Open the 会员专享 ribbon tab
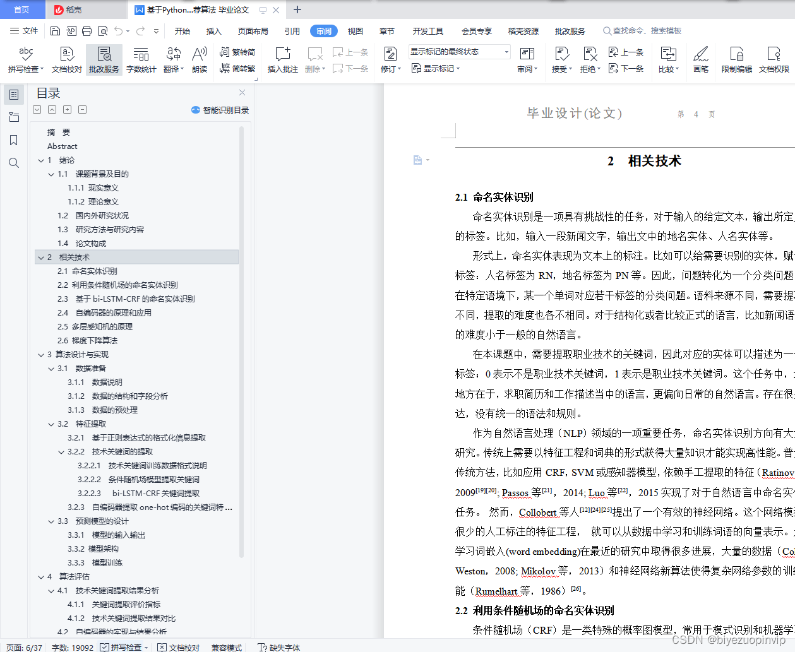The image size is (795, 652). coord(477,31)
